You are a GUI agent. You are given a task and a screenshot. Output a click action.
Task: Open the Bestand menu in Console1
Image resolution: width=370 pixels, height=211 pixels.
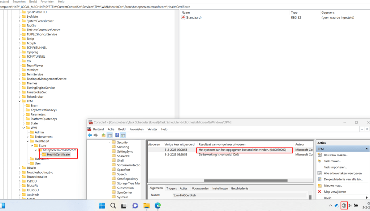(x=98, y=129)
